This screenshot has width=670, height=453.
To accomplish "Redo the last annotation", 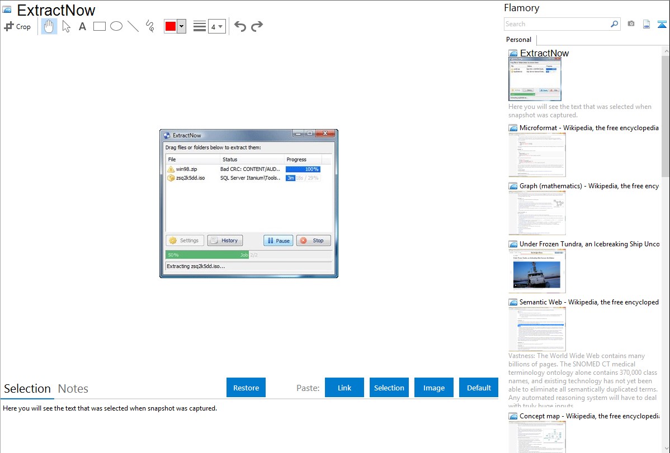I will [257, 26].
